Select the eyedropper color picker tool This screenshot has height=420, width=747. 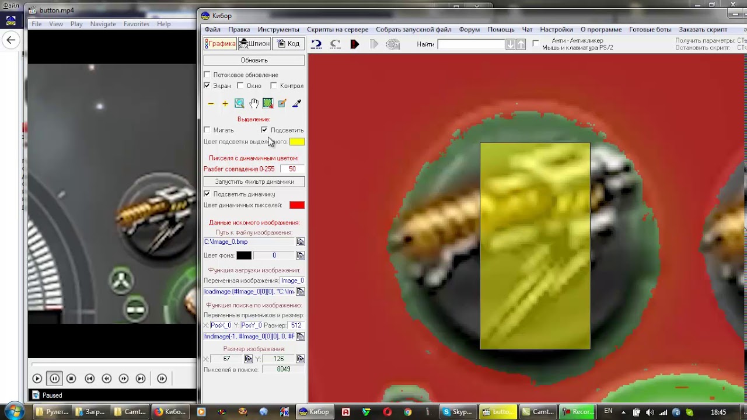tap(296, 103)
